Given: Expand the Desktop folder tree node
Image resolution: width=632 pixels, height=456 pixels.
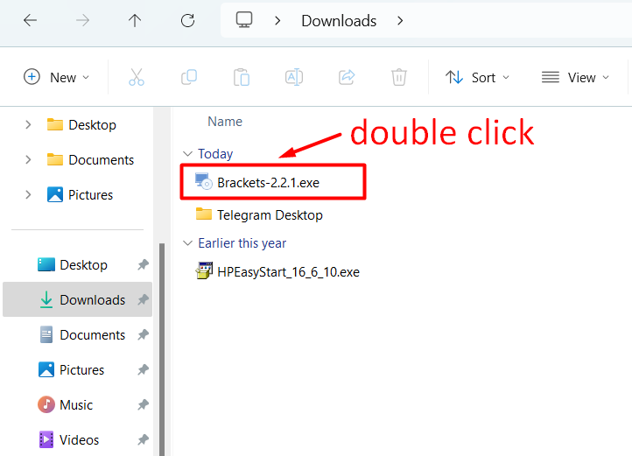Looking at the screenshot, I should click(x=28, y=124).
